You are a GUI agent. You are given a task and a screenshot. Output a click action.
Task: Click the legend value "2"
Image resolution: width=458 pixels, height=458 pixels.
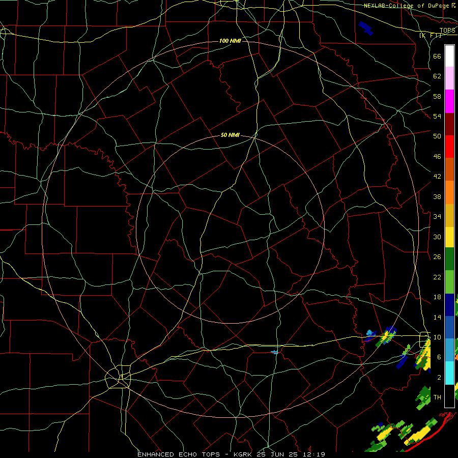439,378
